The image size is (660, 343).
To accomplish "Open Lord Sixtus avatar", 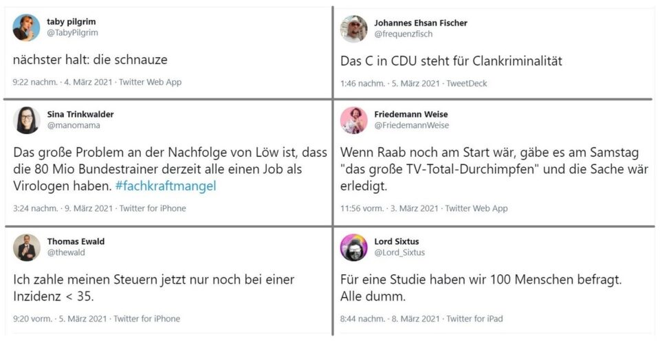I will 353,247.
